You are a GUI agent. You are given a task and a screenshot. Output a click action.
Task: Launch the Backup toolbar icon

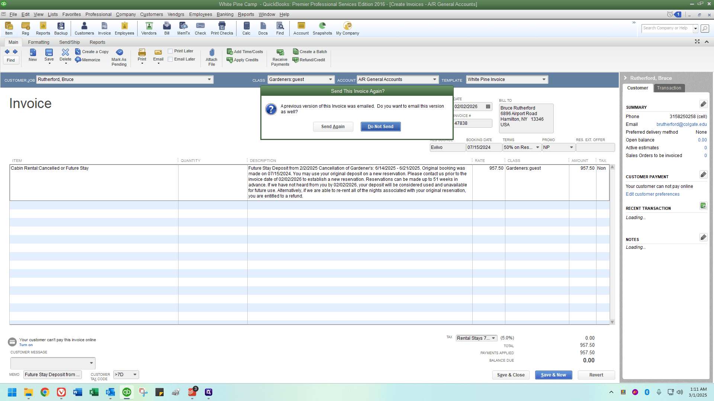[x=61, y=28]
